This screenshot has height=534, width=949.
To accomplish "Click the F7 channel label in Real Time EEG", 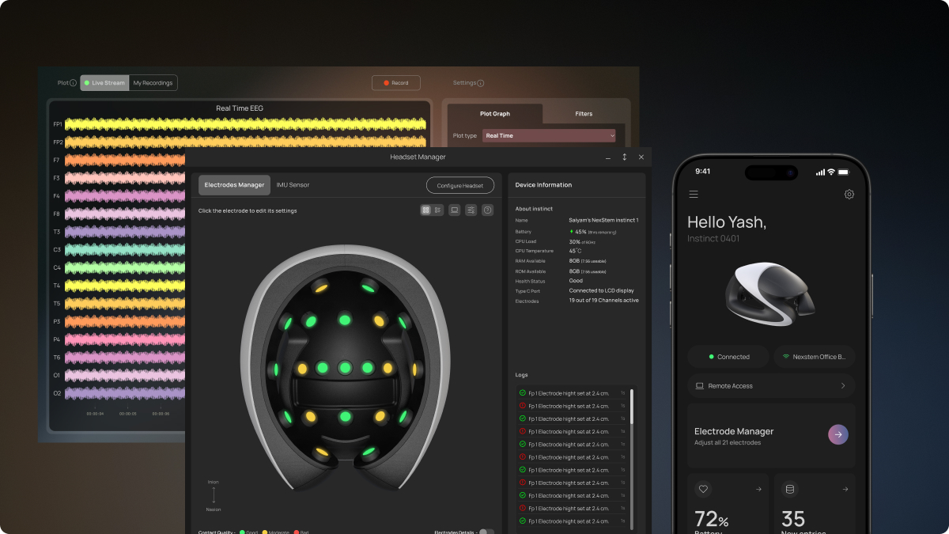I will 57,160.
